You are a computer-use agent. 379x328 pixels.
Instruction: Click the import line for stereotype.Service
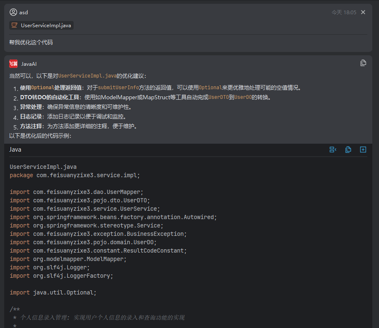coord(87,226)
